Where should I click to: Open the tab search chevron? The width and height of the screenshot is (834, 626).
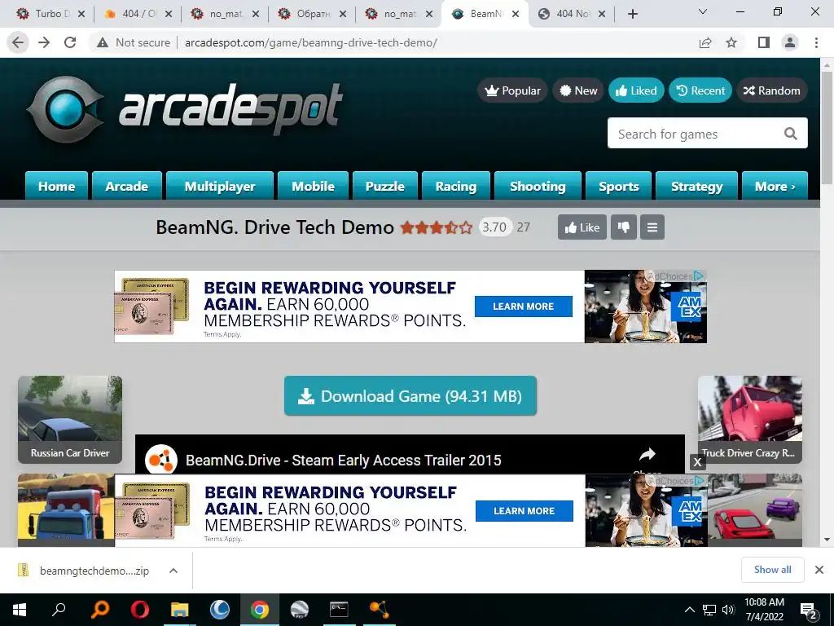(703, 11)
